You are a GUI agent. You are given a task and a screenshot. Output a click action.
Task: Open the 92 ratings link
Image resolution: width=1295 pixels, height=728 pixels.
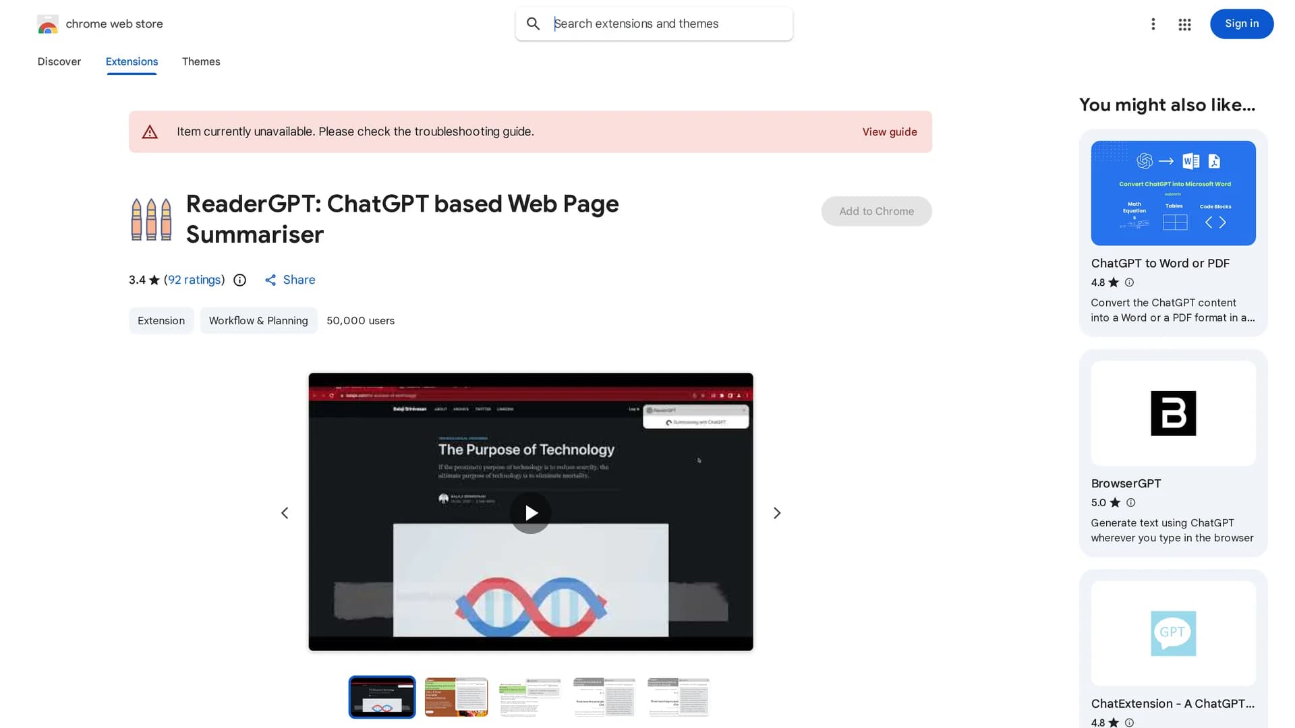[194, 280]
